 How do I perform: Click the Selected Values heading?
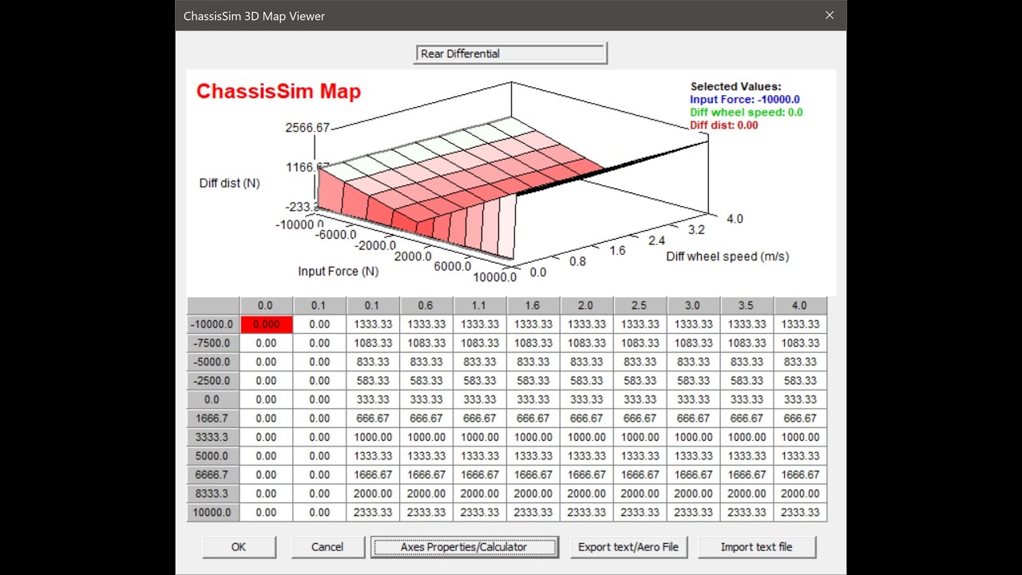736,86
